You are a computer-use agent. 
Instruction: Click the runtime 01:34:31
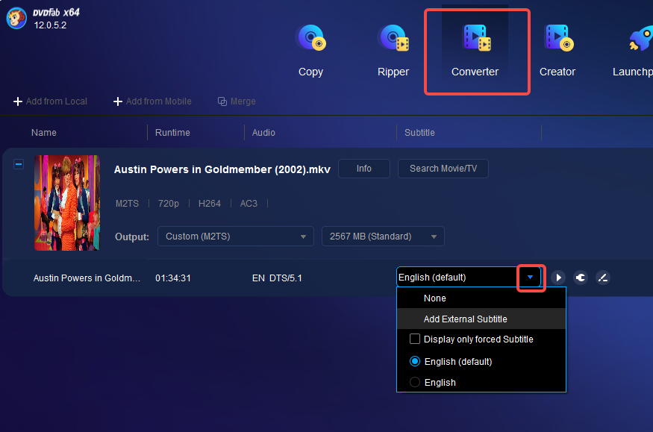click(173, 278)
